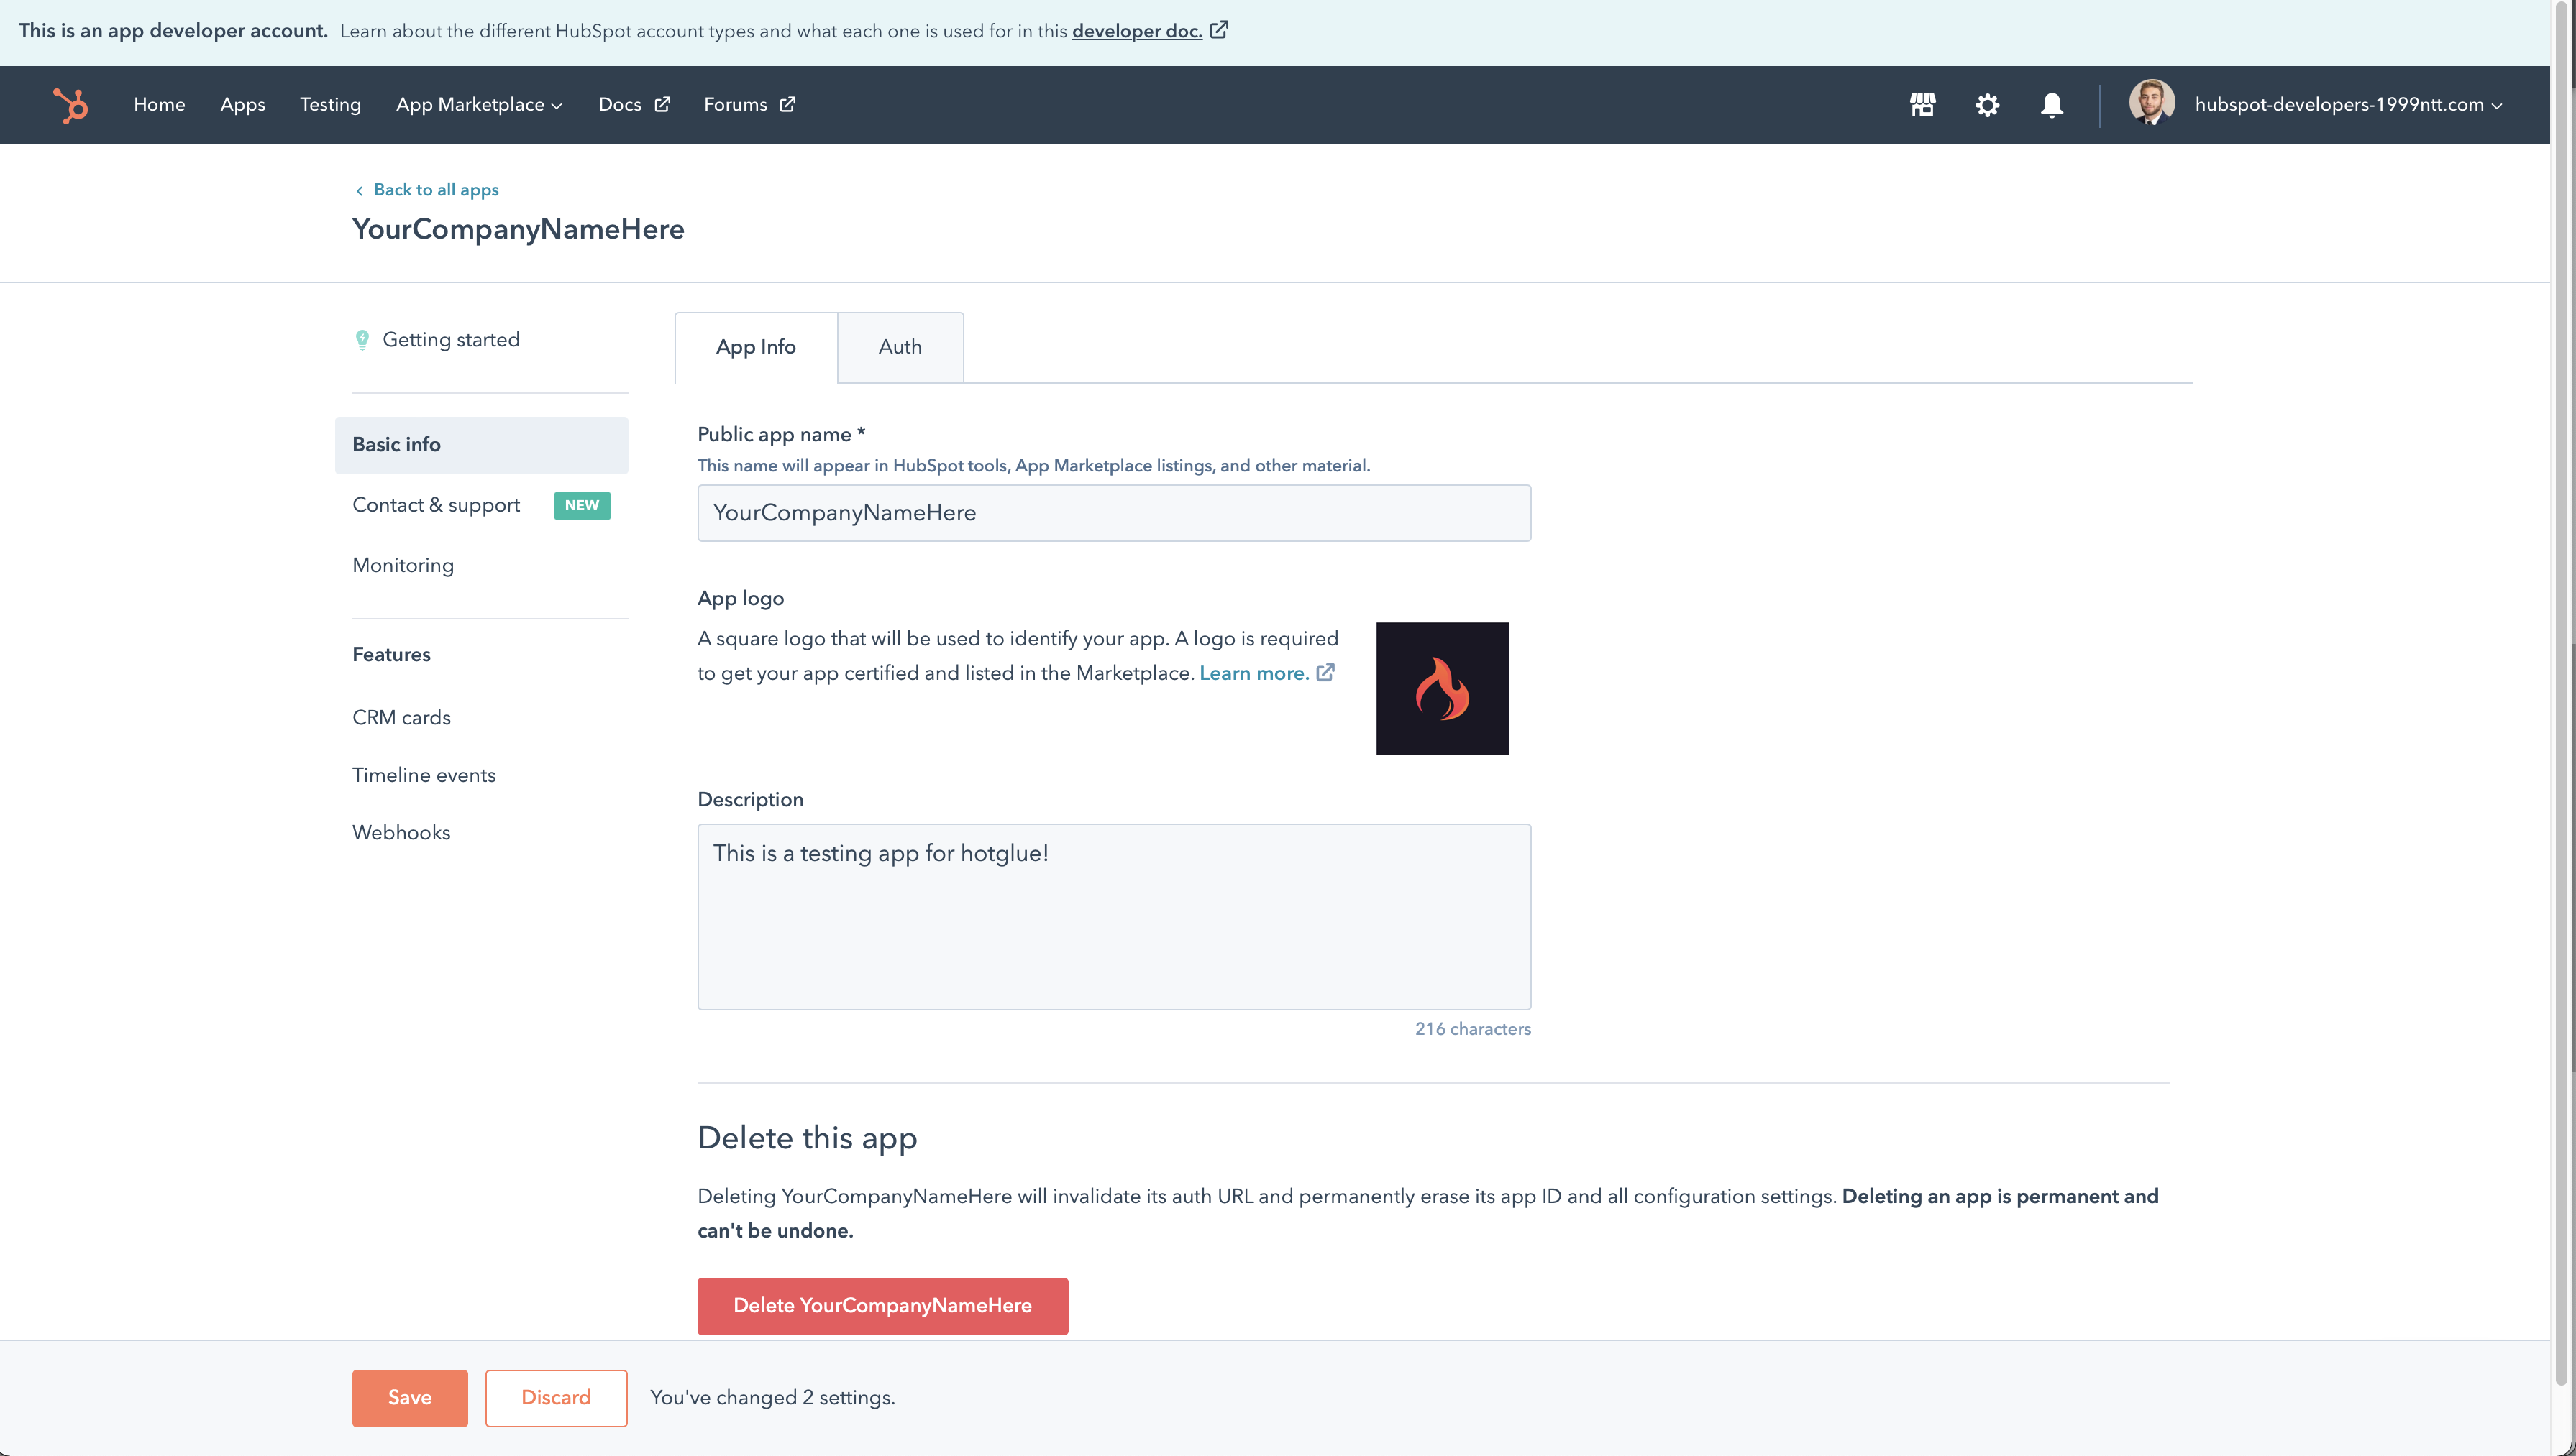
Task: Open the settings gear icon
Action: [x=1987, y=105]
